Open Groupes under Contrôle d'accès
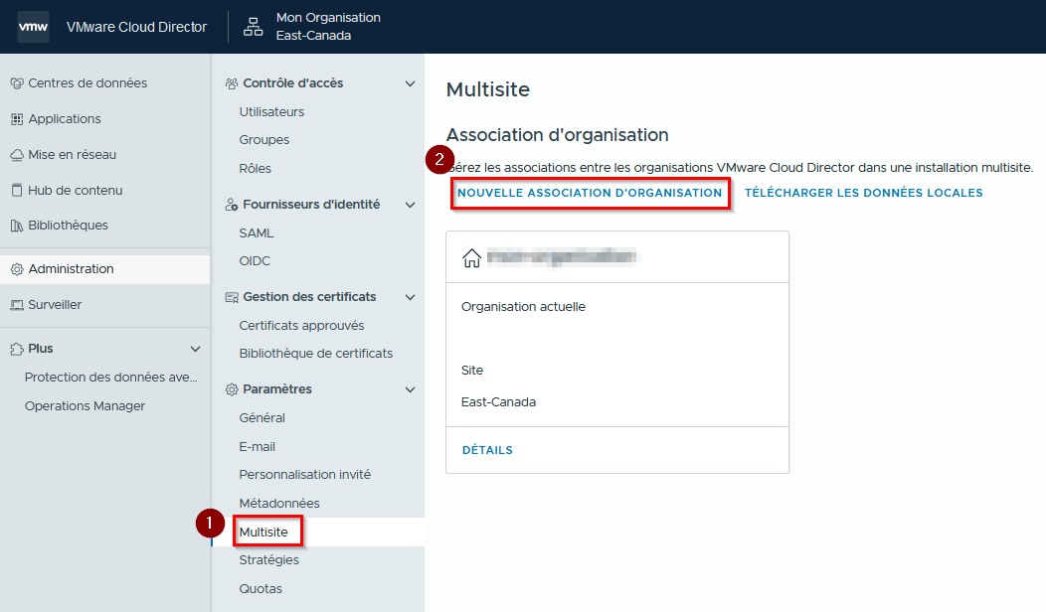The image size is (1046, 612). click(264, 140)
